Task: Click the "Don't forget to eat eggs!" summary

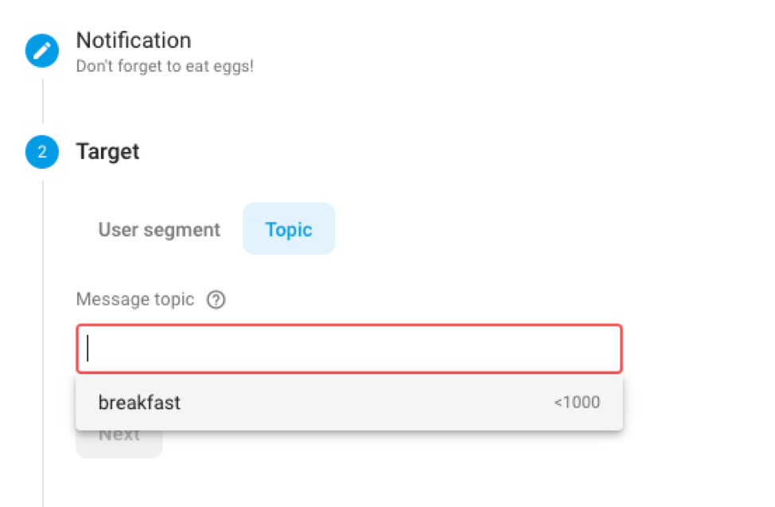Action: click(x=165, y=66)
